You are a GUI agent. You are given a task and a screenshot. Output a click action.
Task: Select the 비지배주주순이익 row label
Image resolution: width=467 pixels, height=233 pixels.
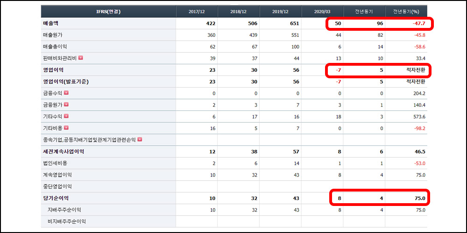coord(67,221)
